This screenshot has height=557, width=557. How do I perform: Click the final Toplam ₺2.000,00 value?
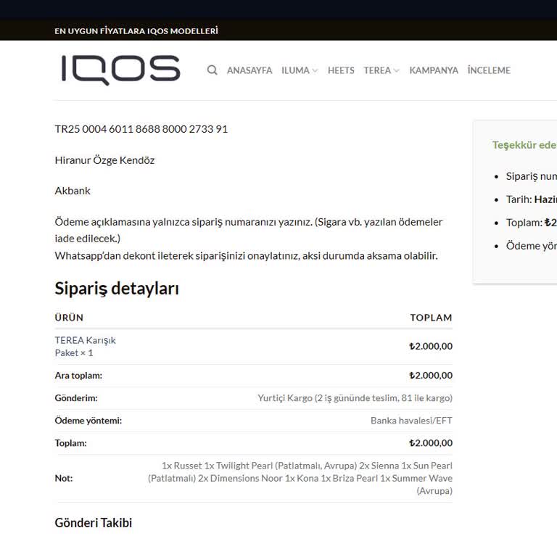(x=431, y=443)
